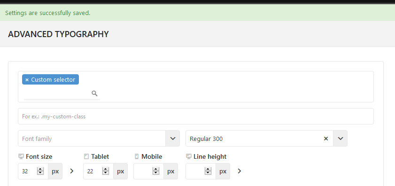Click the px unit beside Font size

click(55, 171)
